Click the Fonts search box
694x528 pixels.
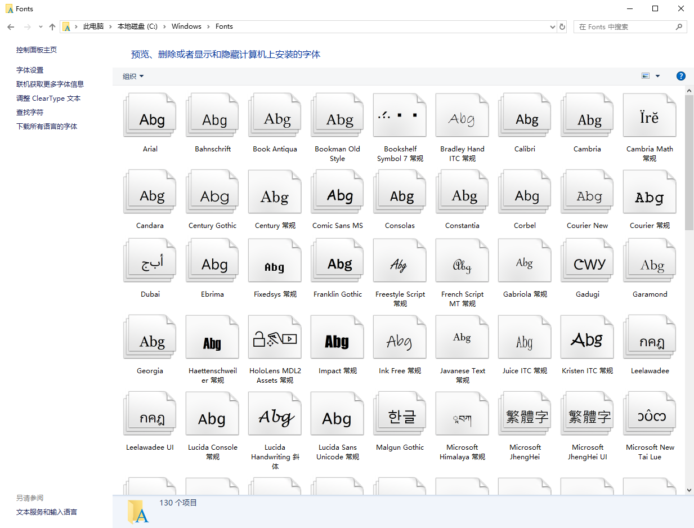pos(625,26)
